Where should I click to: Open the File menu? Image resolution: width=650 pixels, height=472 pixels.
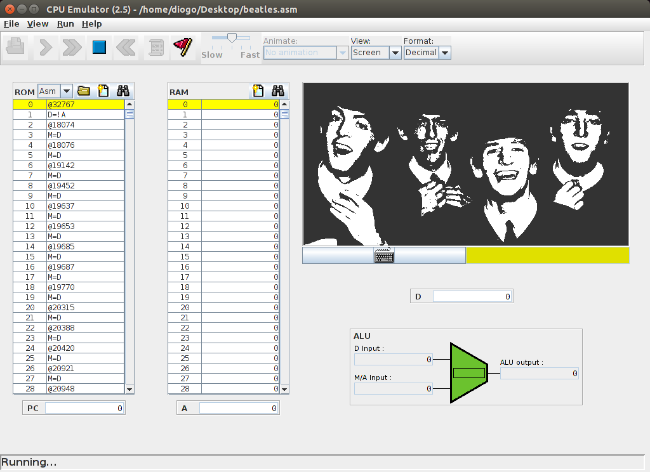click(11, 23)
